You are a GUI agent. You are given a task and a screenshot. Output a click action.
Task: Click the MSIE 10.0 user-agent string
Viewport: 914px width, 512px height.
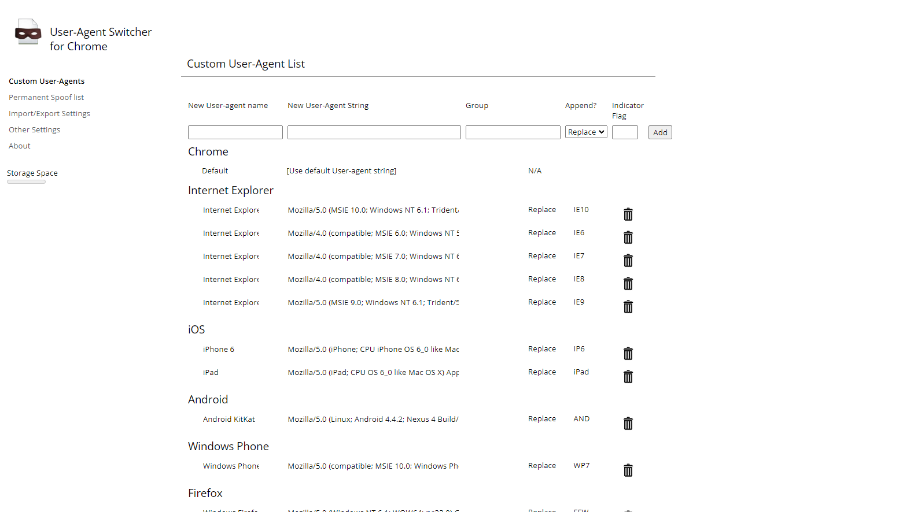click(373, 210)
